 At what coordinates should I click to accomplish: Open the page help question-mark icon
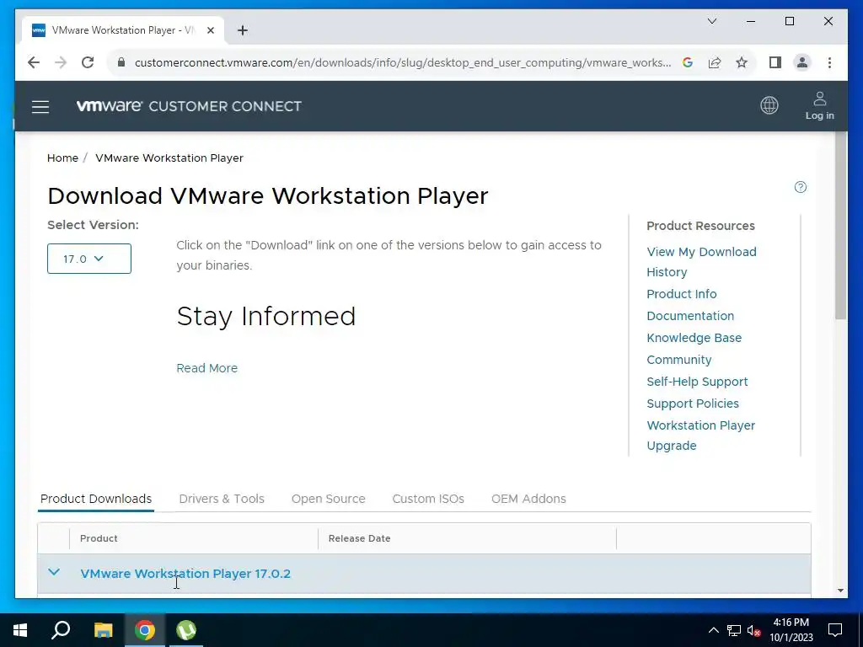point(801,188)
